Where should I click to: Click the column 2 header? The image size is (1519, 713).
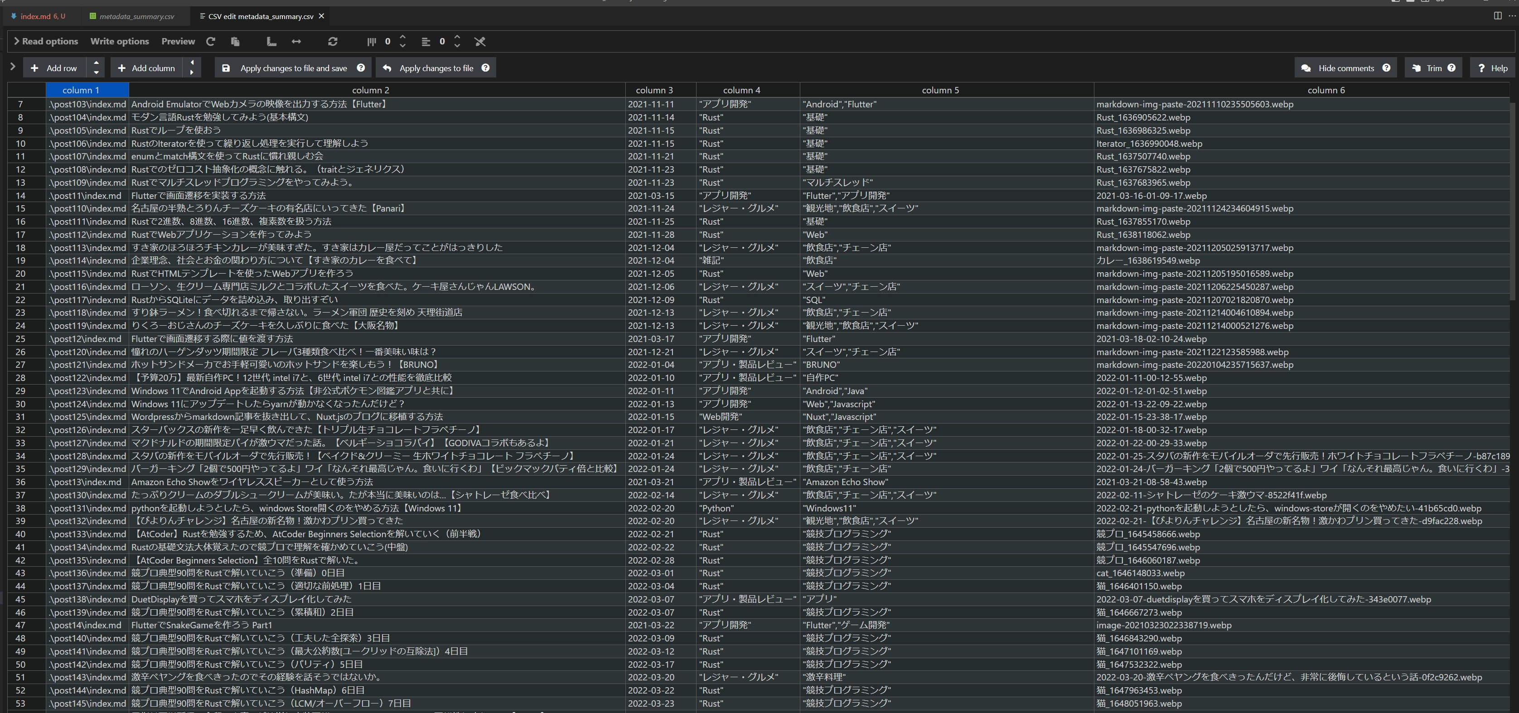tap(370, 90)
